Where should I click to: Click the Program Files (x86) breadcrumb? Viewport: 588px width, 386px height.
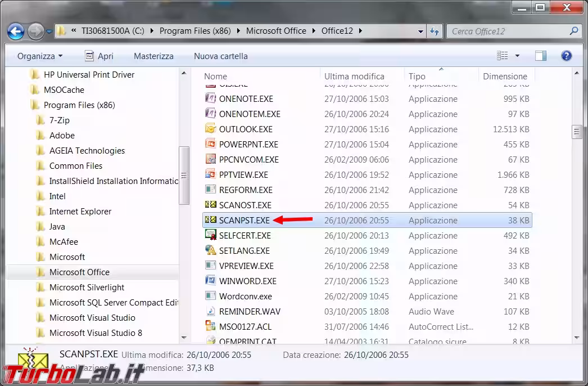[195, 31]
